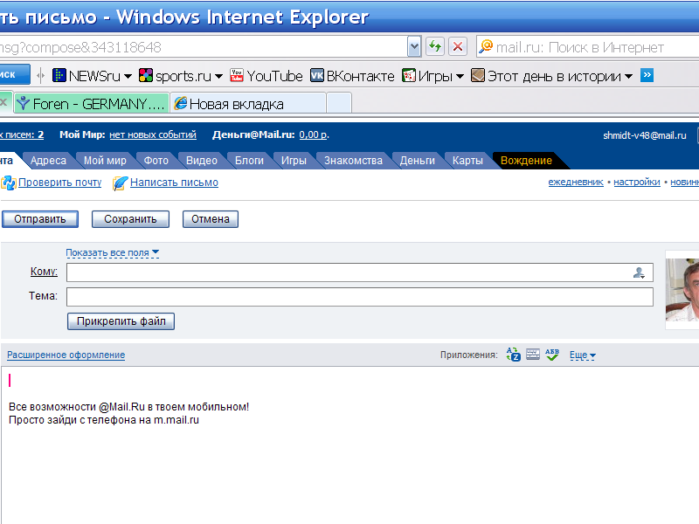Open the Еще applications dropdown
Viewport: 699px width, 524px height.
[x=583, y=355]
